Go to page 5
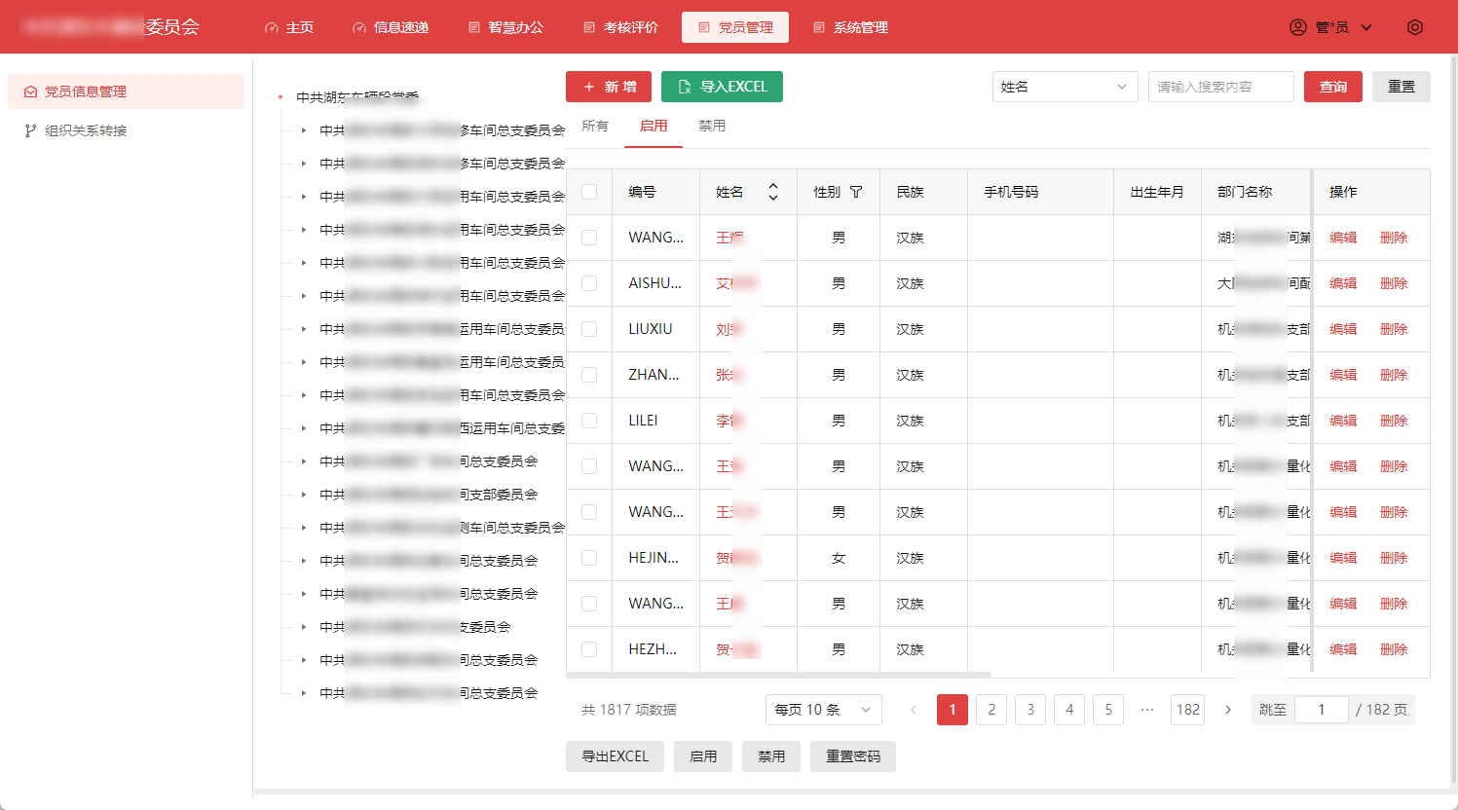The width and height of the screenshot is (1458, 810). click(1108, 710)
